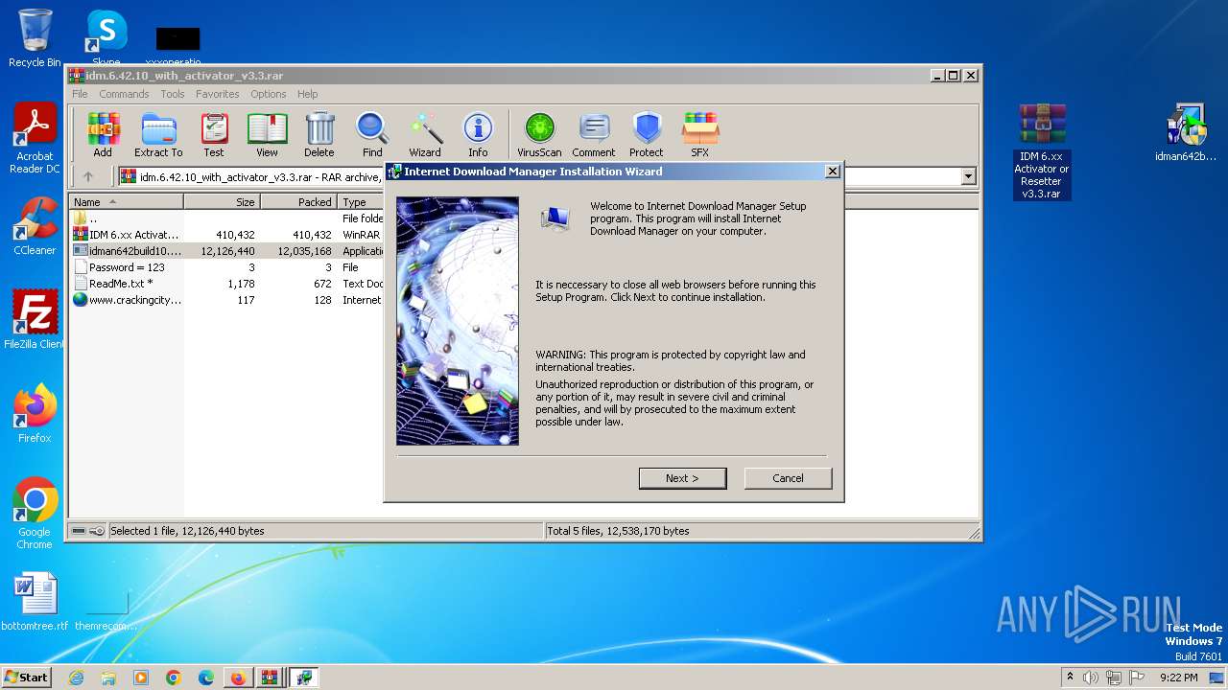Screen dimensions: 1228x690
Task: Select ReadMe.txt file row
Action: tap(226, 284)
